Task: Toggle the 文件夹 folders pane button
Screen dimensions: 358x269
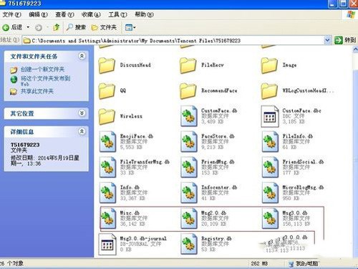Action: (x=104, y=27)
